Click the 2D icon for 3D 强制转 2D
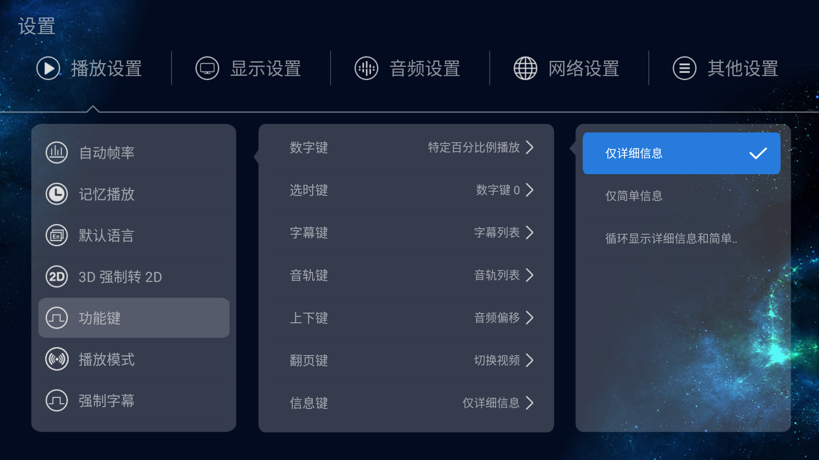 coord(57,276)
